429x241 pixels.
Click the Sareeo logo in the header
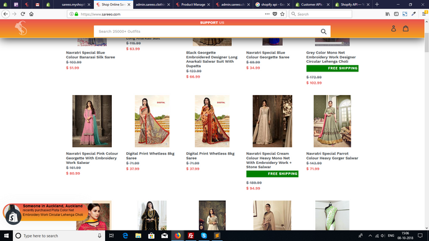21,28
